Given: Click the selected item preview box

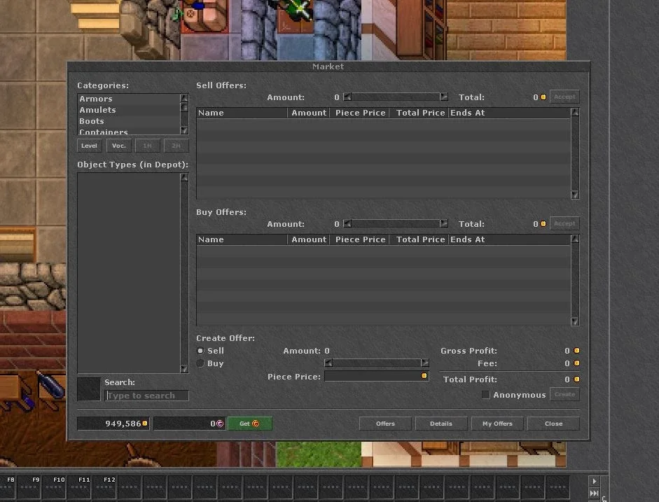Looking at the screenshot, I should pyautogui.click(x=89, y=389).
